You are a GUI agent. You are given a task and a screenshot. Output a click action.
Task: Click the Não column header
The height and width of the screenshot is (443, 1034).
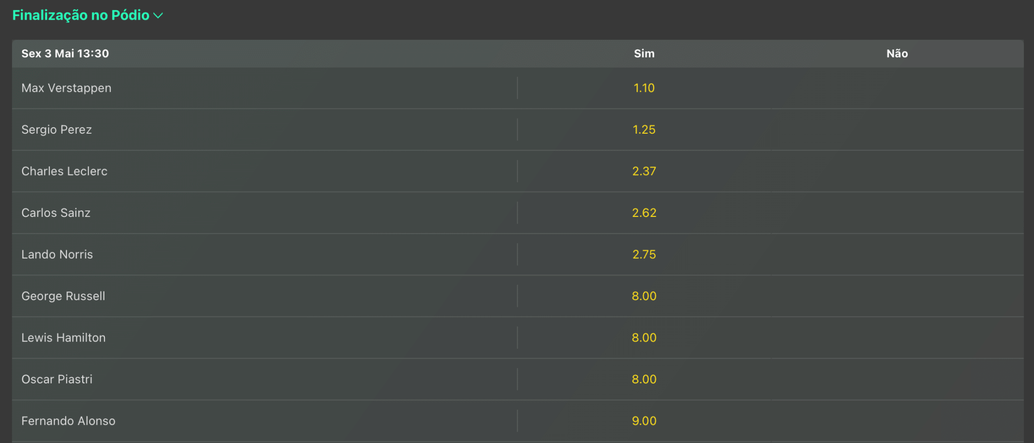click(897, 53)
